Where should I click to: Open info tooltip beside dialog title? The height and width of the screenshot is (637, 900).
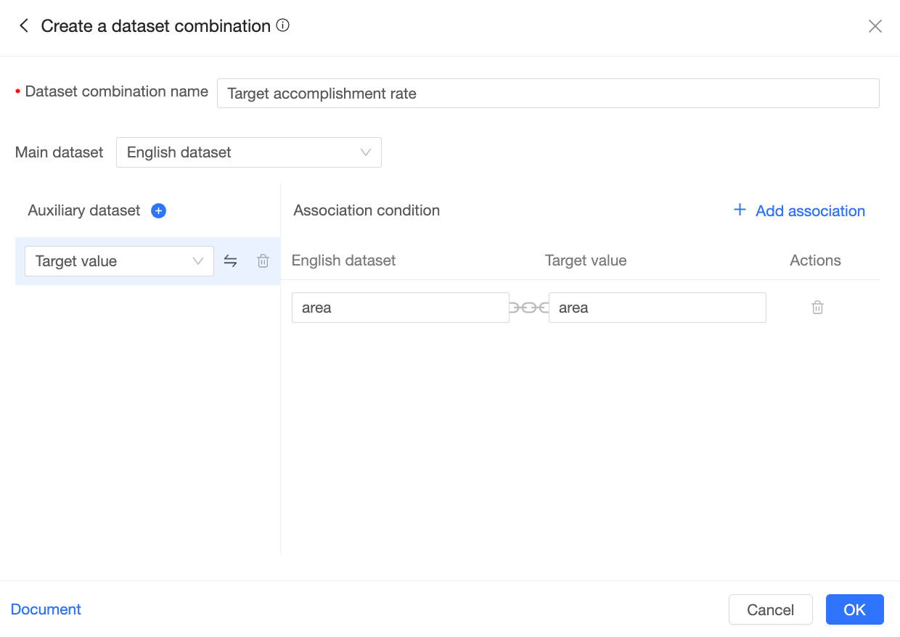pos(283,25)
